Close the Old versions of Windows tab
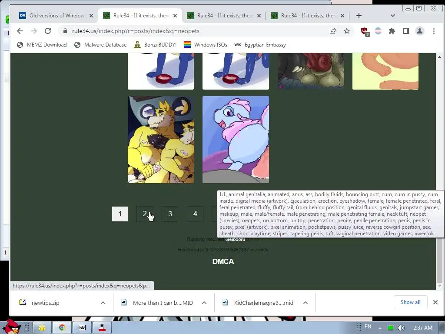The height and width of the screenshot is (334, 445). (91, 16)
